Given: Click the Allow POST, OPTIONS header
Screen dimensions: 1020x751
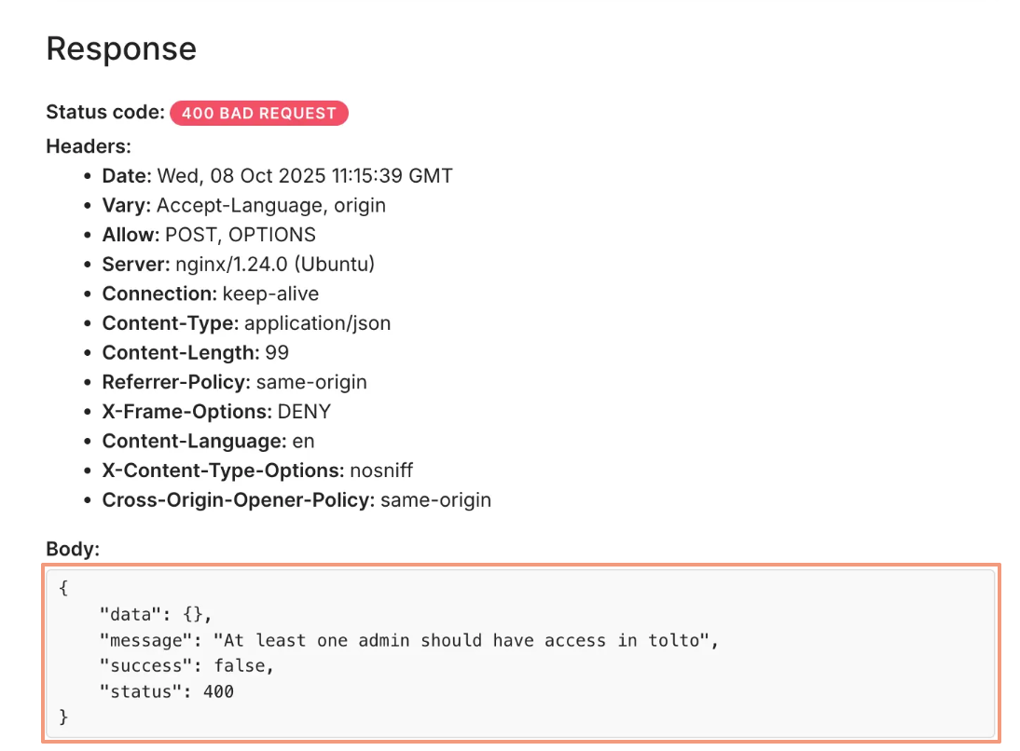Looking at the screenshot, I should 209,235.
